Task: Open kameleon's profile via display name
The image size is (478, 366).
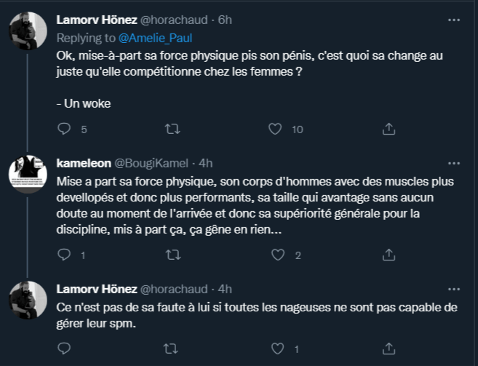Action: click(x=85, y=162)
